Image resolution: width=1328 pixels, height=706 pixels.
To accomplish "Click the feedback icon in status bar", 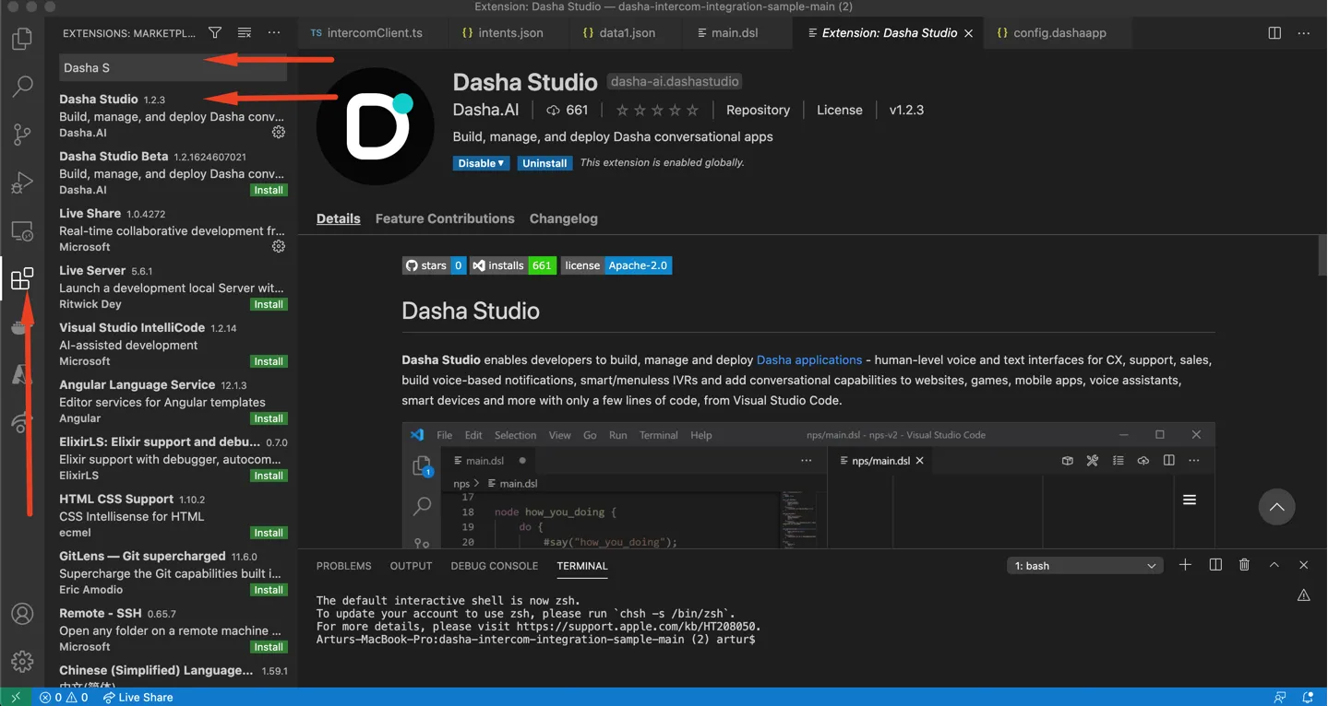I will click(x=1280, y=697).
